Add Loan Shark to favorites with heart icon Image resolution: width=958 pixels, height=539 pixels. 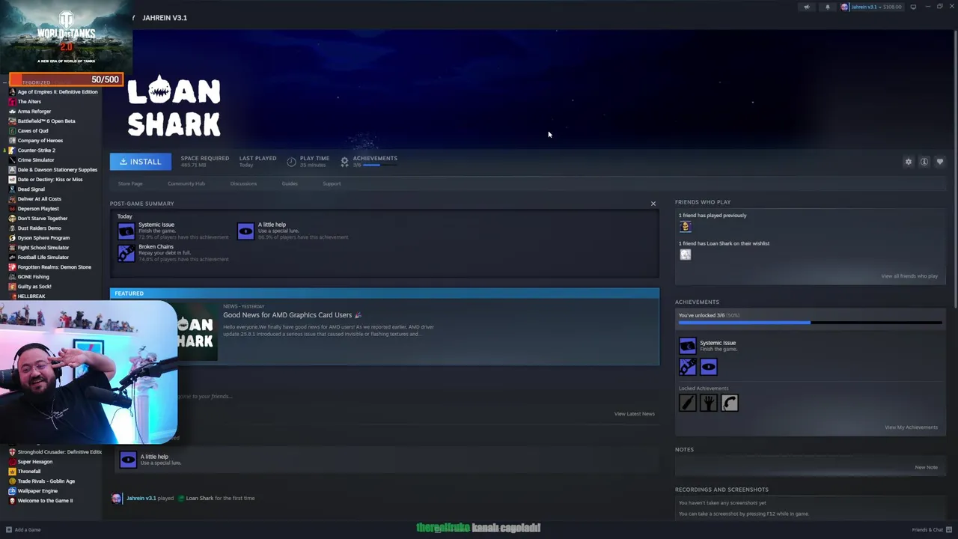tap(940, 162)
